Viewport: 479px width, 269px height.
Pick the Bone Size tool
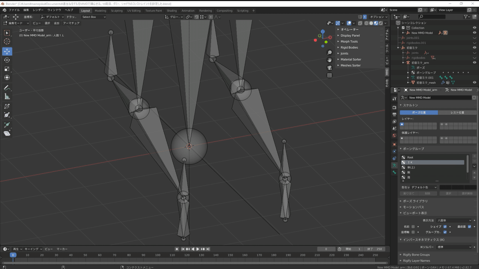pyautogui.click(x=7, y=115)
